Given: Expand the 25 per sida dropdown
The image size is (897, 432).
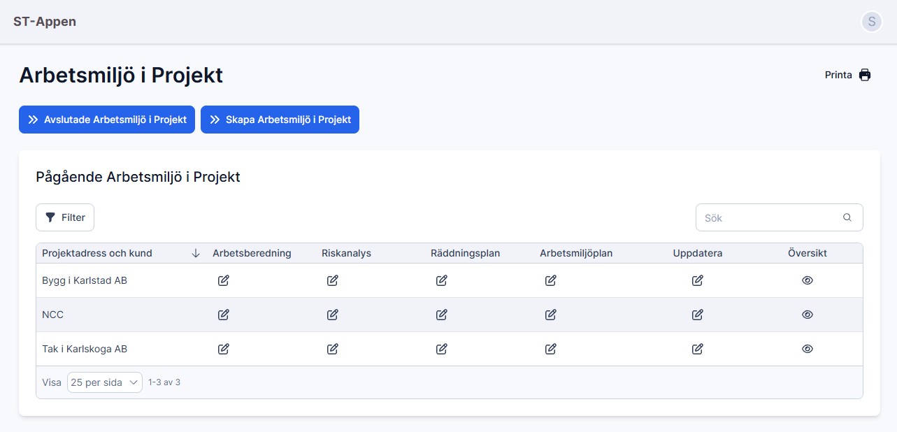Looking at the screenshot, I should pos(105,382).
